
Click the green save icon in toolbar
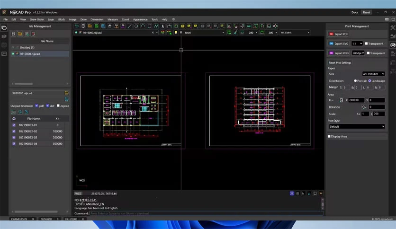[x=97, y=26]
